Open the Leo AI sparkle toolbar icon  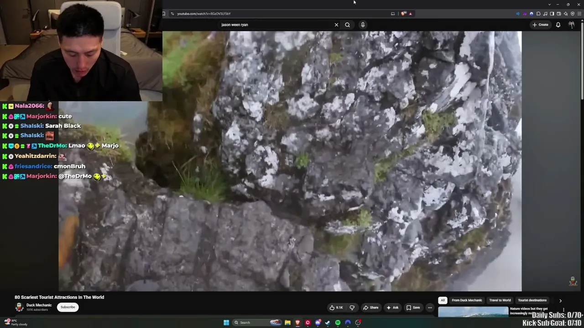566,14
